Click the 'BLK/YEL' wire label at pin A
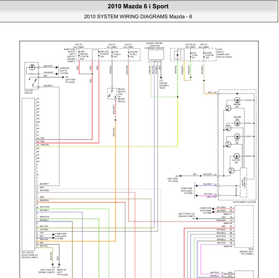The width and height of the screenshot is (279, 278). pos(44,246)
